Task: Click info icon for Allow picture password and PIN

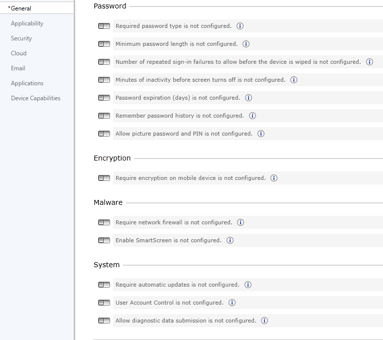Action: pyautogui.click(x=261, y=134)
